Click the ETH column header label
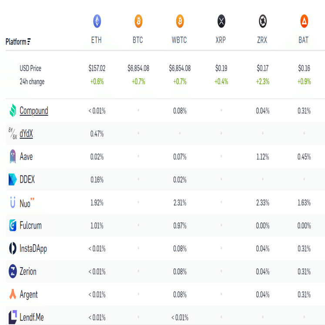 [x=97, y=40]
